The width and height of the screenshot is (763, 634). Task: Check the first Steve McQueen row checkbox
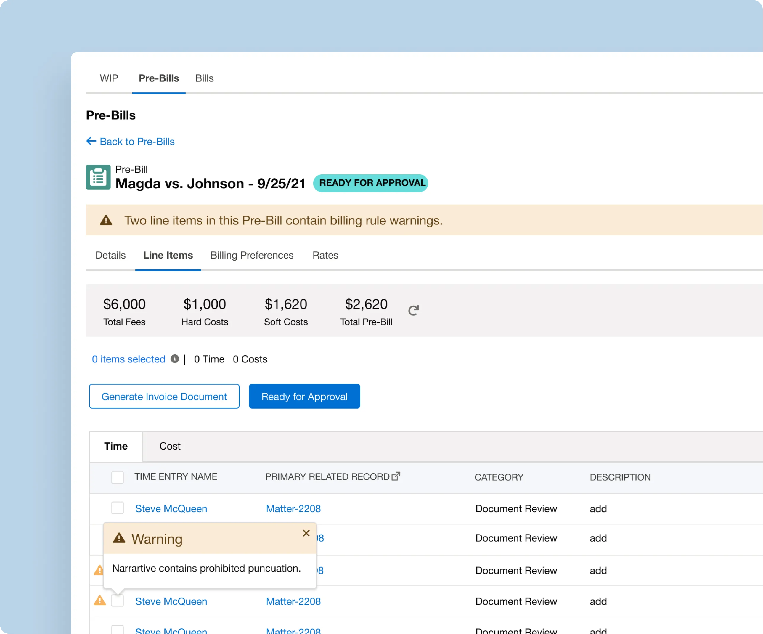coord(117,508)
